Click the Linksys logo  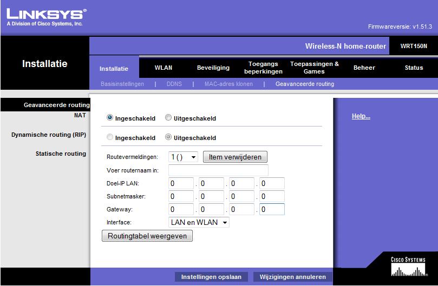pos(47,17)
